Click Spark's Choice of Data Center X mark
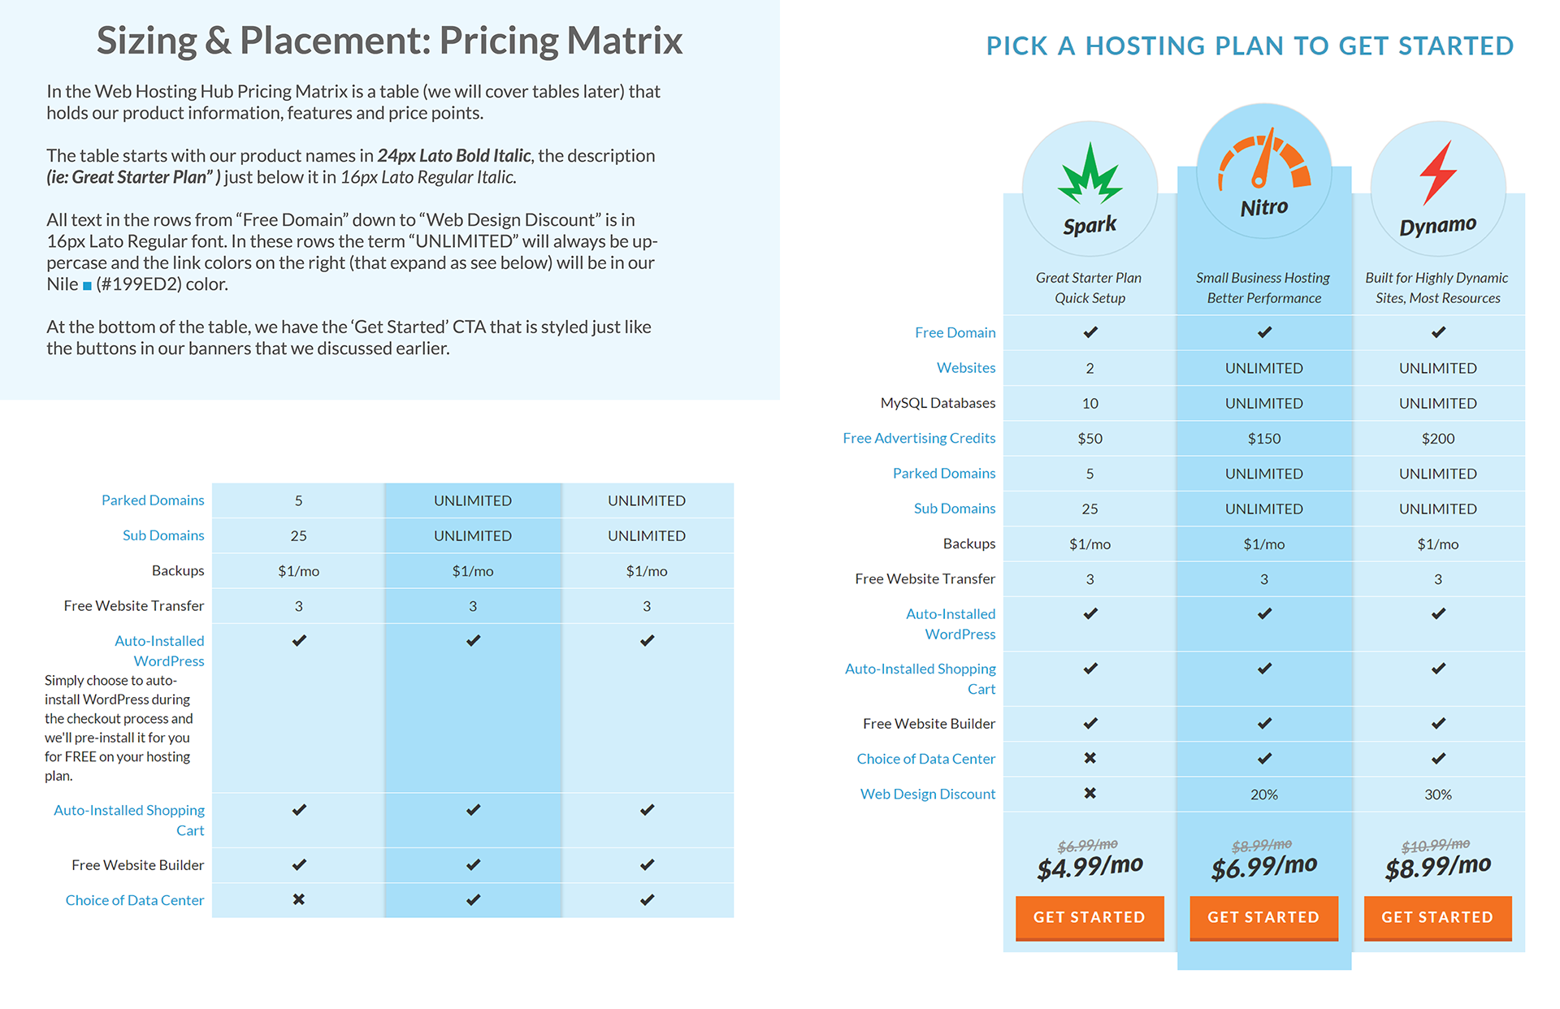This screenshot has height=1009, width=1560. coord(1090,758)
